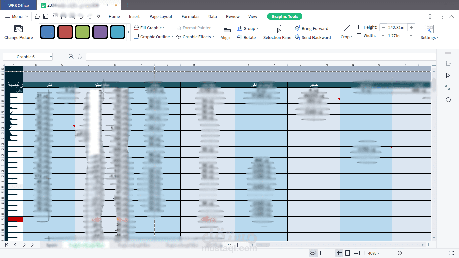Open the Data tab
The width and height of the screenshot is (459, 258).
pyautogui.click(x=213, y=16)
